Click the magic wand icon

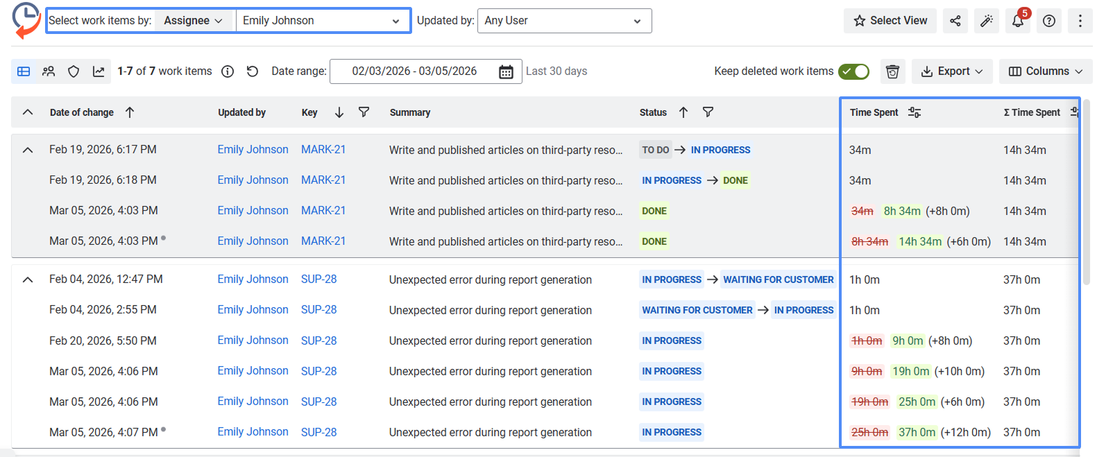(987, 21)
